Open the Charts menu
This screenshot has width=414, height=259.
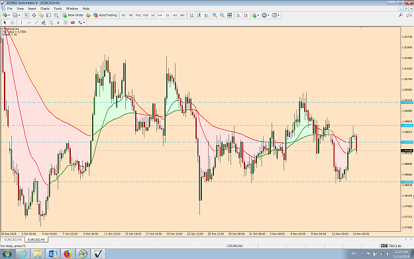45,9
